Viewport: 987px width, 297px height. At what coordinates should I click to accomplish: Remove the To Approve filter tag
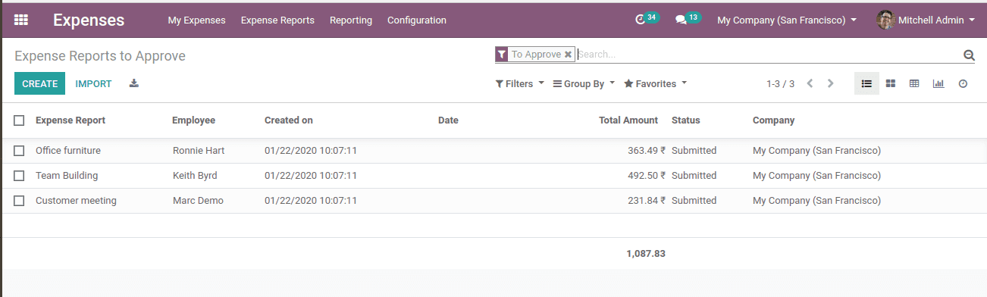click(x=568, y=55)
